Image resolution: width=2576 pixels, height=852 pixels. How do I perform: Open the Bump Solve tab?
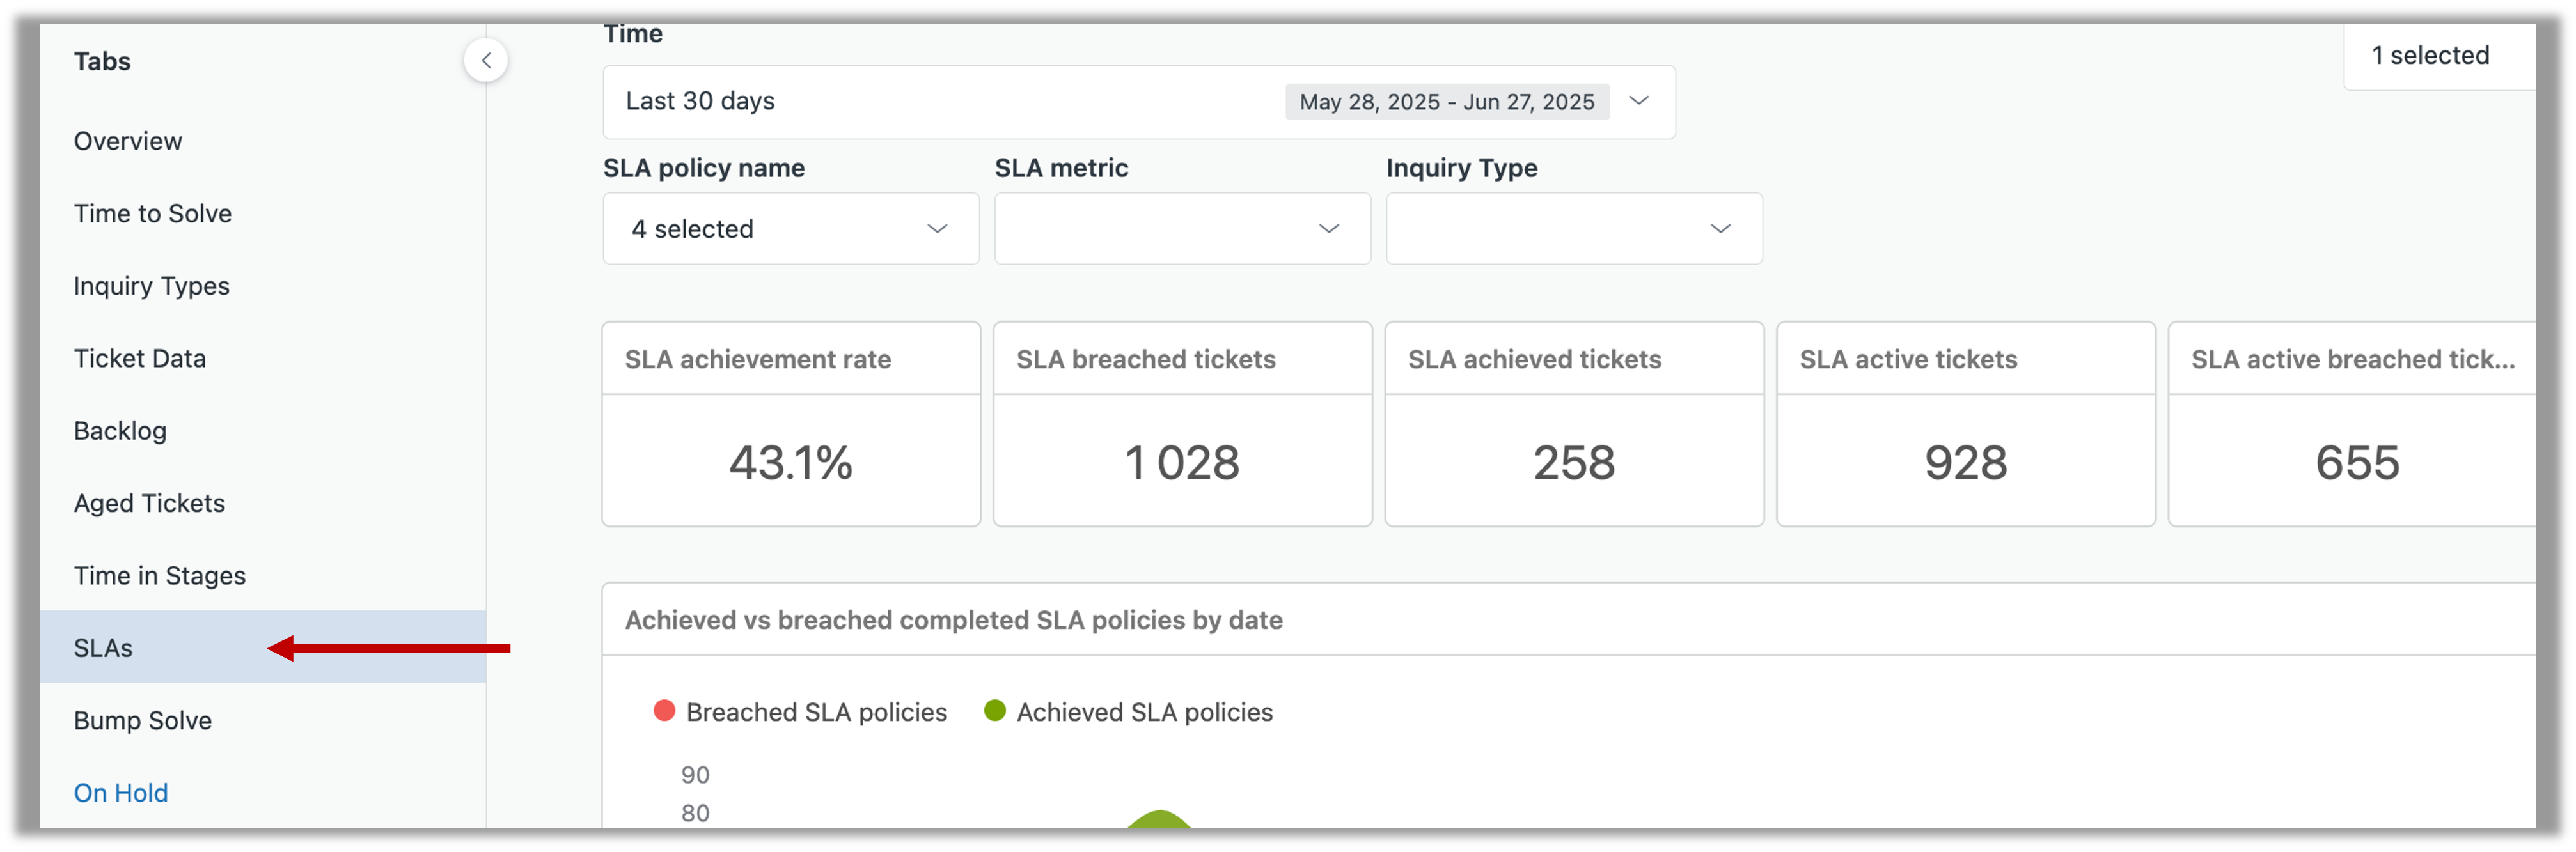pyautogui.click(x=143, y=721)
